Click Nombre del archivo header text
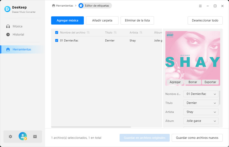 (x=73, y=32)
